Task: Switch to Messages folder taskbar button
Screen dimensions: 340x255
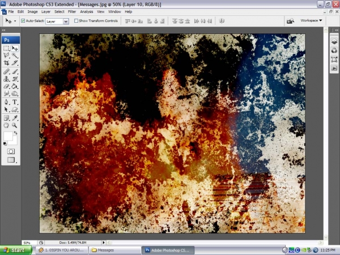Action: point(115,250)
